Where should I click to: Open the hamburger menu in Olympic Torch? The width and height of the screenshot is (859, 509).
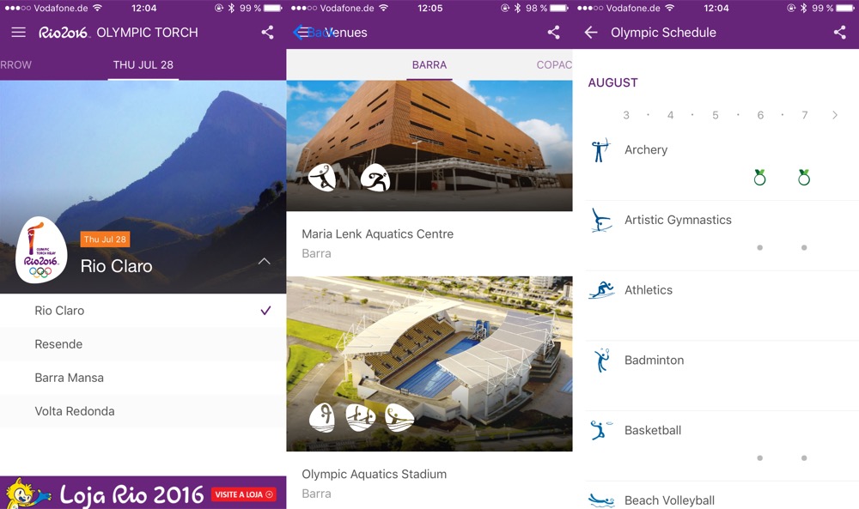[x=19, y=33]
